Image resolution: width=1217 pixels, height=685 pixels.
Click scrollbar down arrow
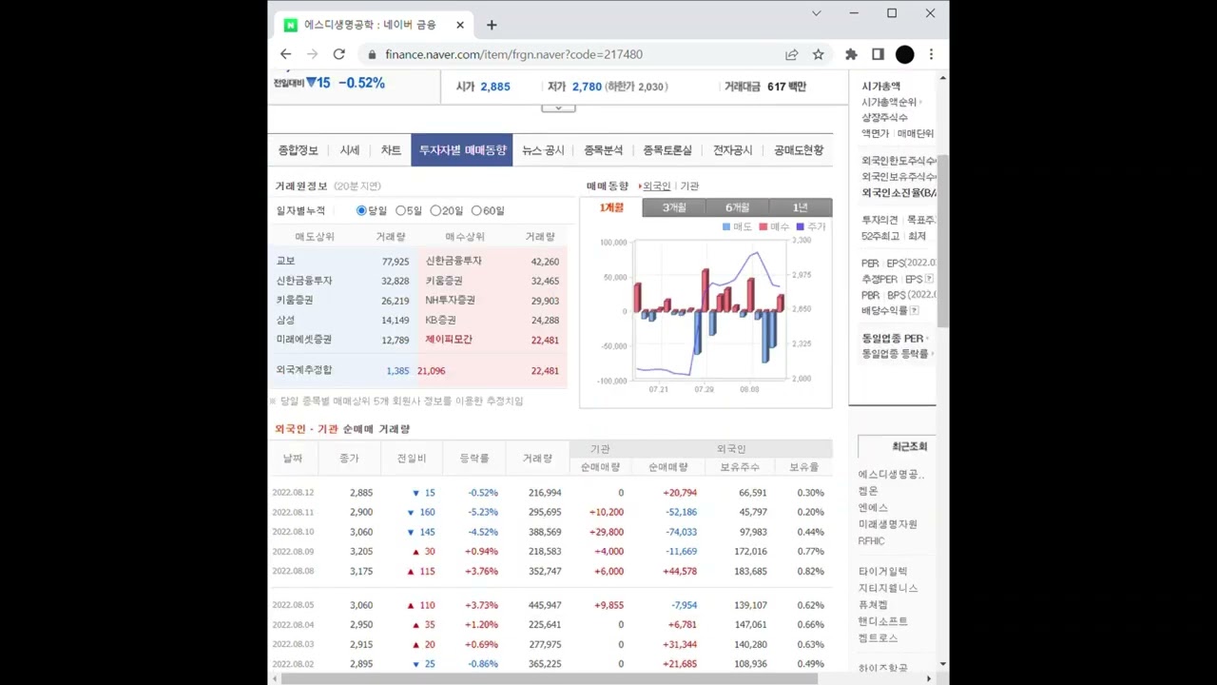point(942,664)
